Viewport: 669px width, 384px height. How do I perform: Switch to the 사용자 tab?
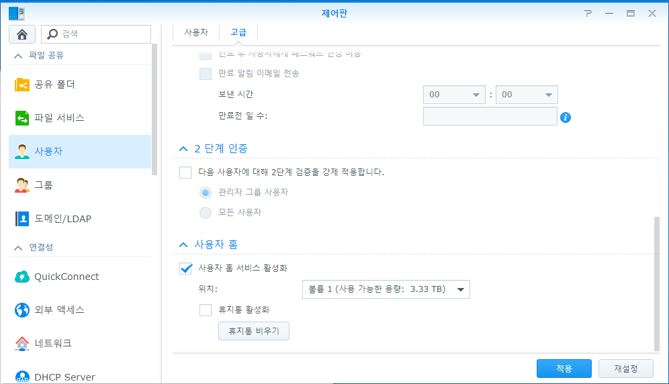pos(196,32)
